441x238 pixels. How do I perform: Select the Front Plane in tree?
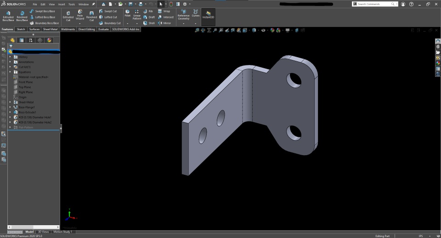26,82
